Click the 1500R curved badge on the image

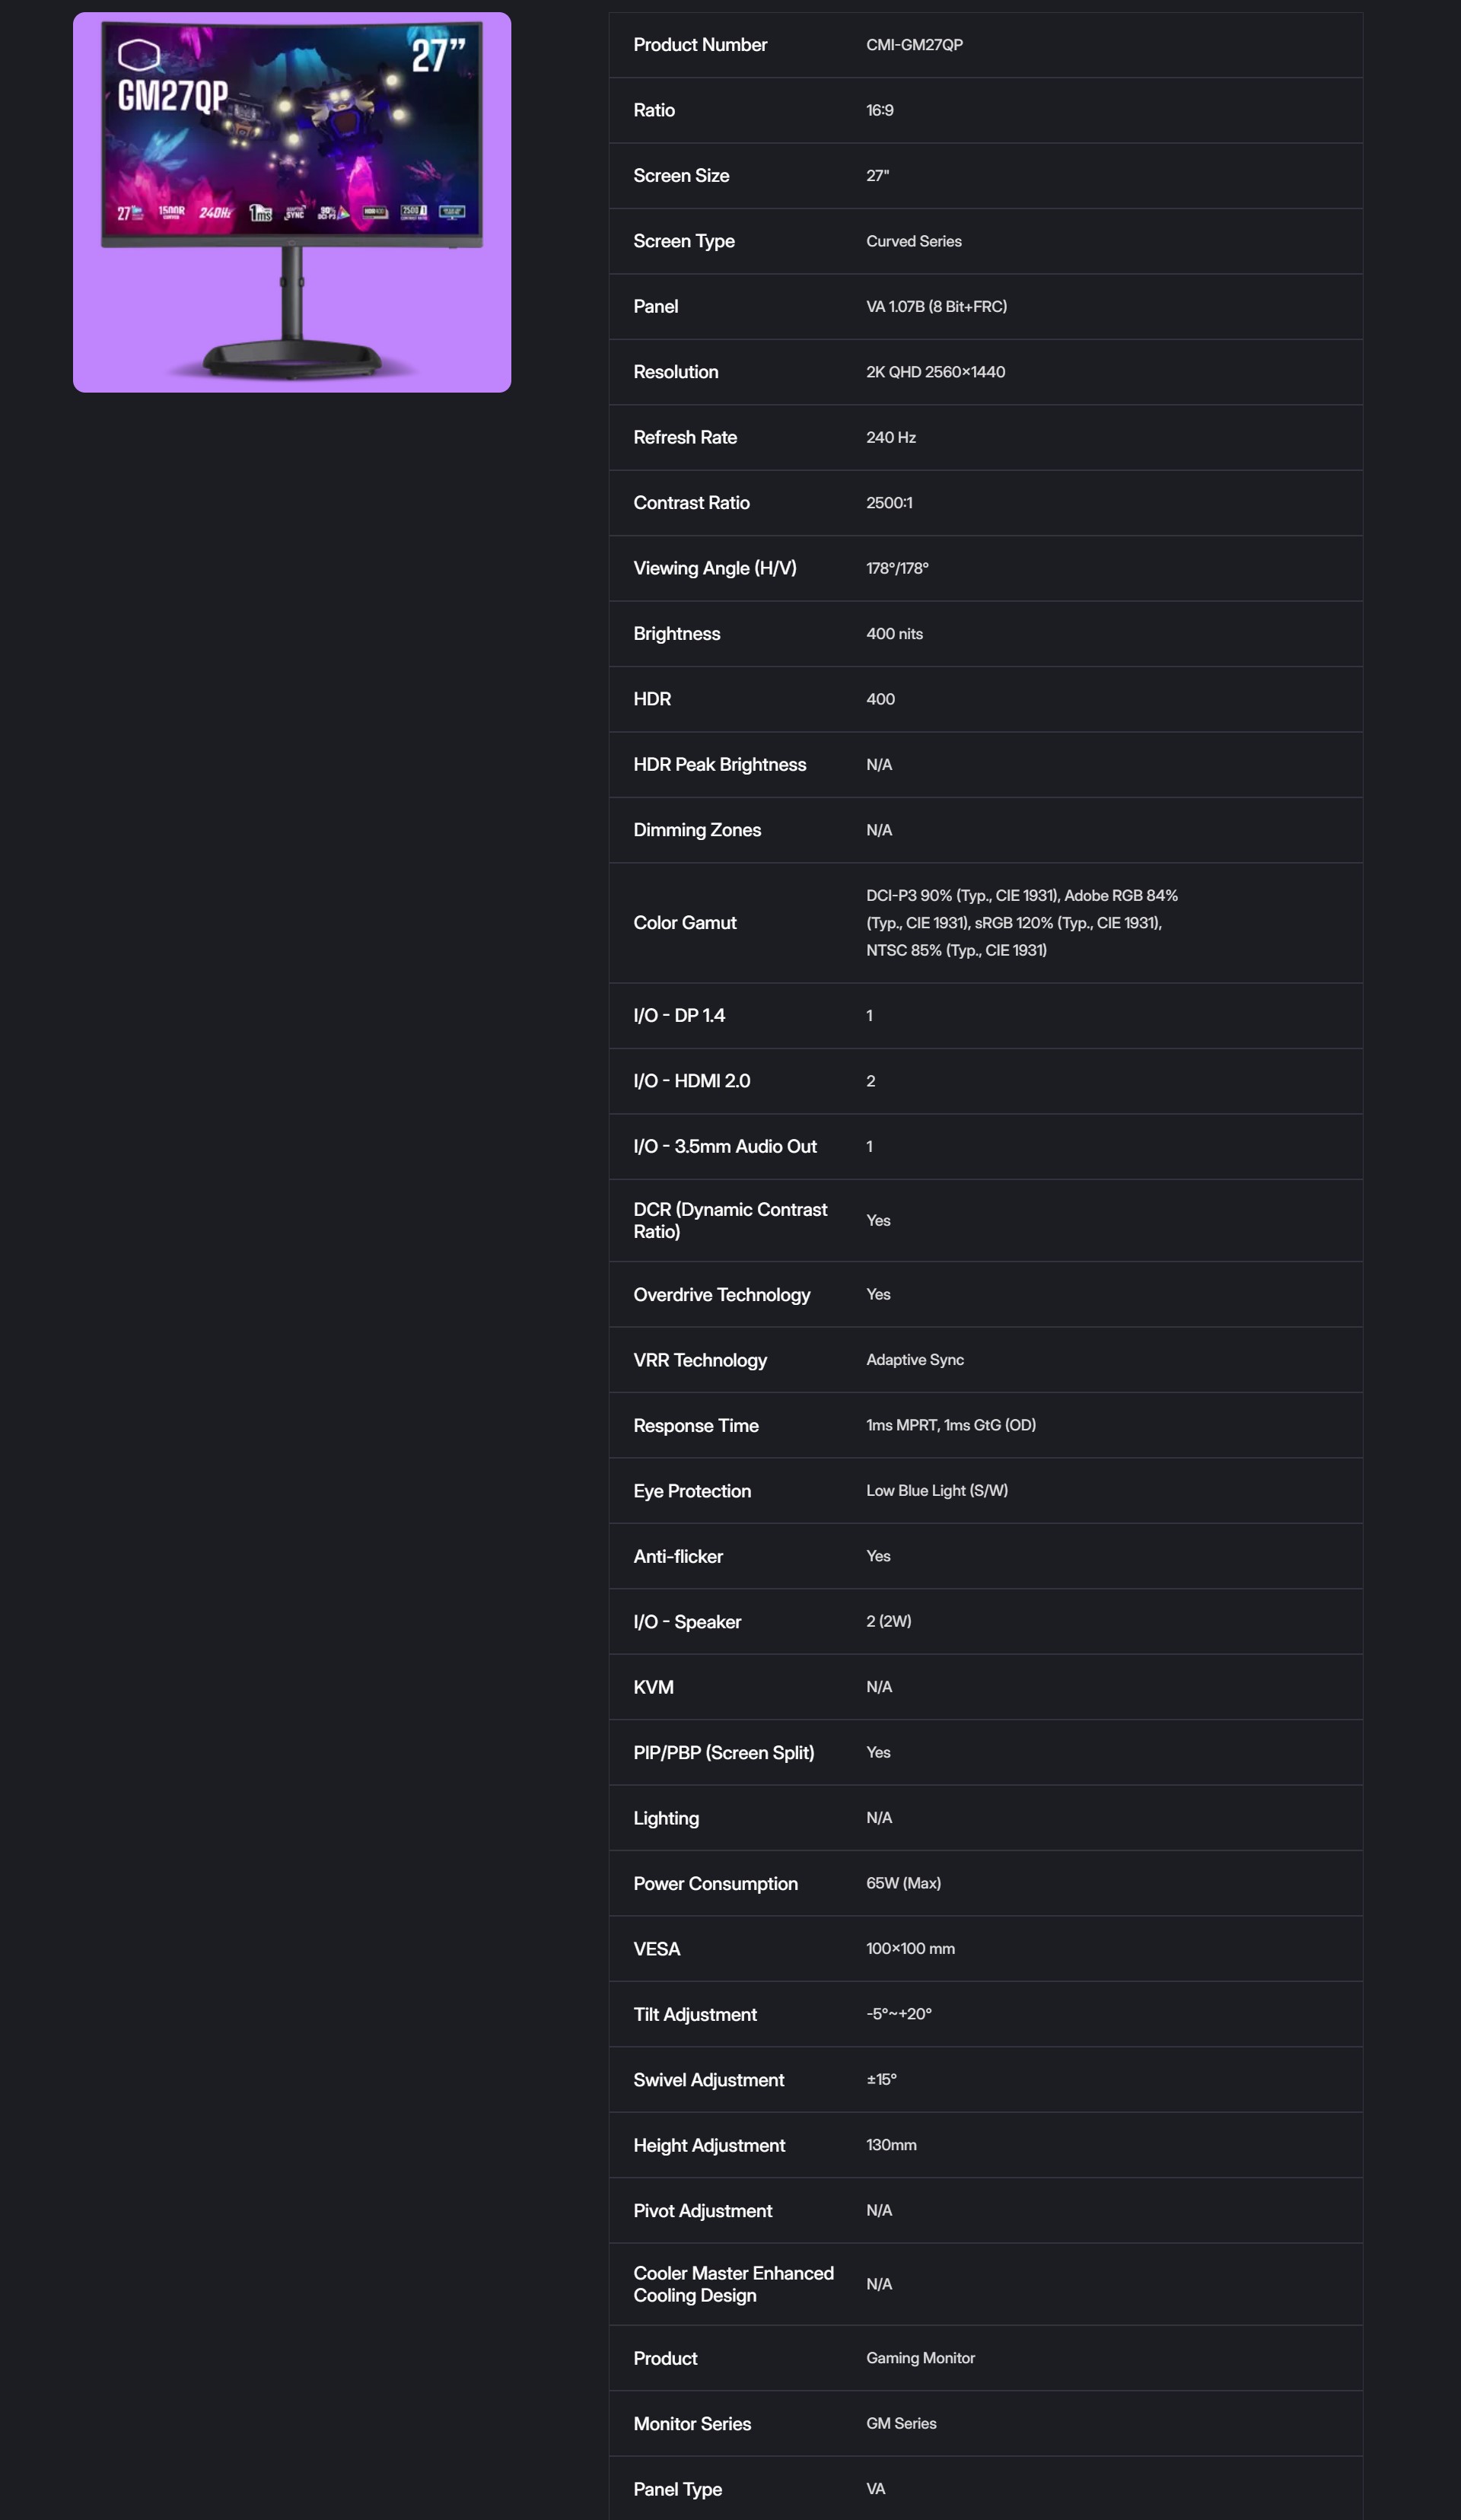[x=172, y=212]
